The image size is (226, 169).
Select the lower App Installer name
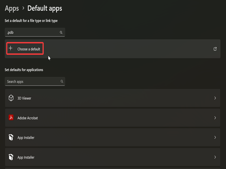(26, 157)
